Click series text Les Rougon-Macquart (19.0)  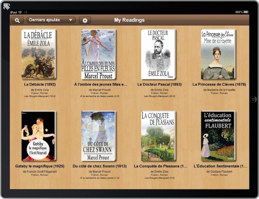pos(40,96)
